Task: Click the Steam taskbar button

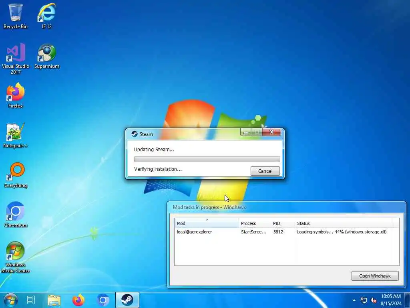Action: (x=127, y=300)
